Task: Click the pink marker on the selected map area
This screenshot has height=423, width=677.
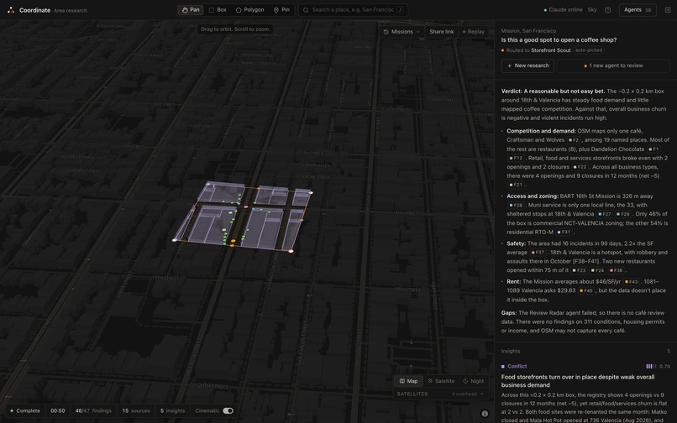Action: [x=245, y=207]
